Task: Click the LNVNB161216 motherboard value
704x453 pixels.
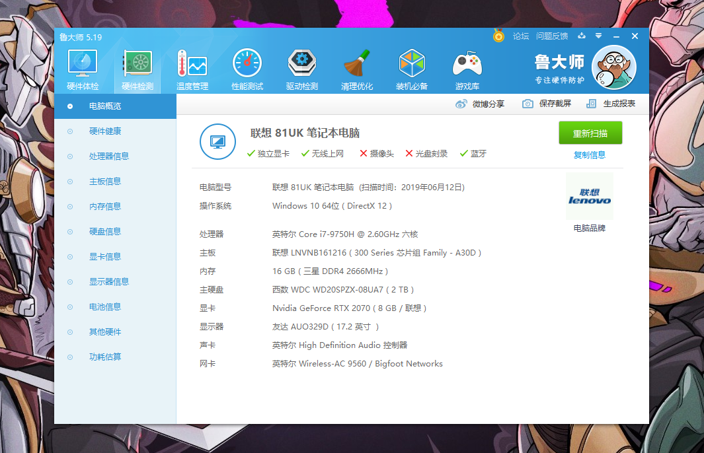Action: (377, 253)
